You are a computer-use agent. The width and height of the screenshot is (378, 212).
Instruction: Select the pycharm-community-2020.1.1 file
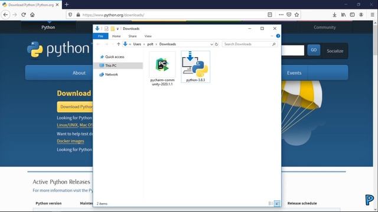pyautogui.click(x=162, y=69)
